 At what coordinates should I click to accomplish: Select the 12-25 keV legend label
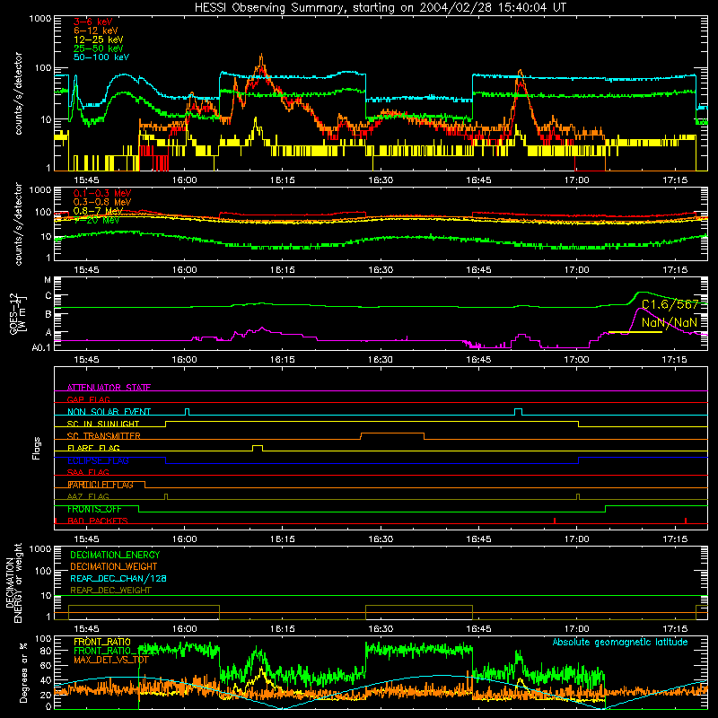point(99,39)
